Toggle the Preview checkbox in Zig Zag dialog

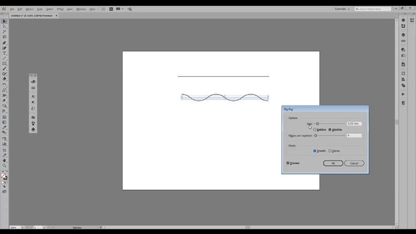pyautogui.click(x=288, y=163)
